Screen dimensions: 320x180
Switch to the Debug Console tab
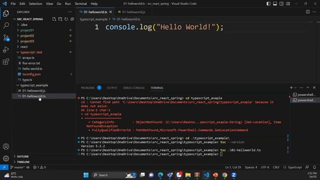pyautogui.click(x=133, y=88)
